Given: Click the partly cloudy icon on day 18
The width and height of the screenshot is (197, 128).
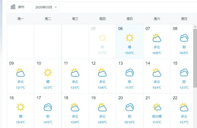Looking at the screenshot, I should tap(75, 107).
